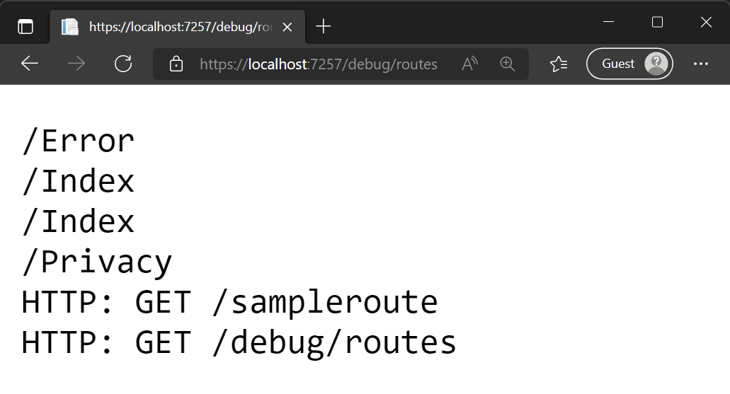
Task: Minimize the browser window
Action: coord(608,23)
